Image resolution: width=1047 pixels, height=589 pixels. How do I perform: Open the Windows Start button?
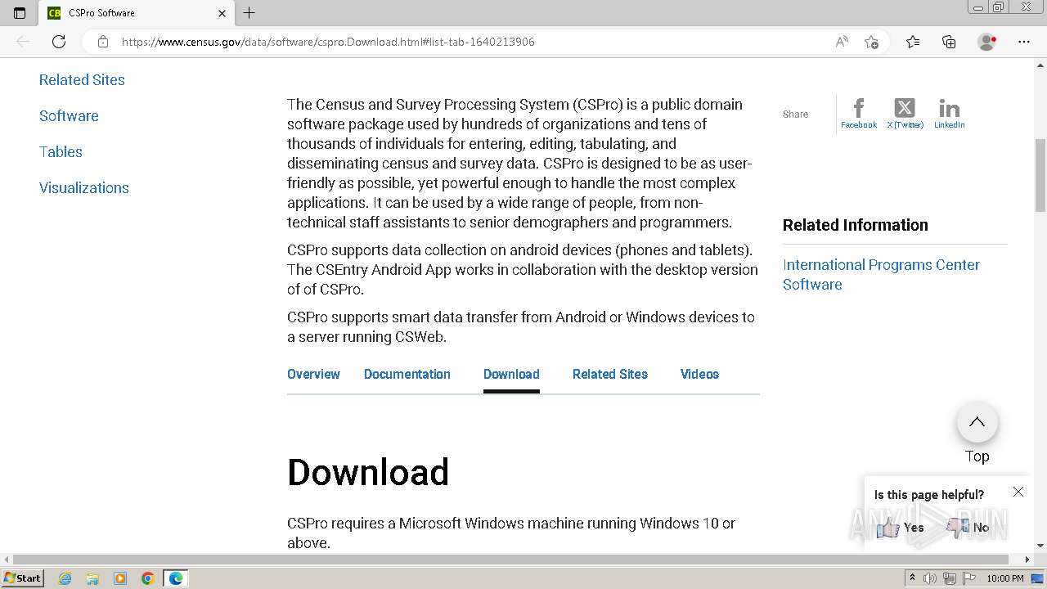click(x=22, y=578)
